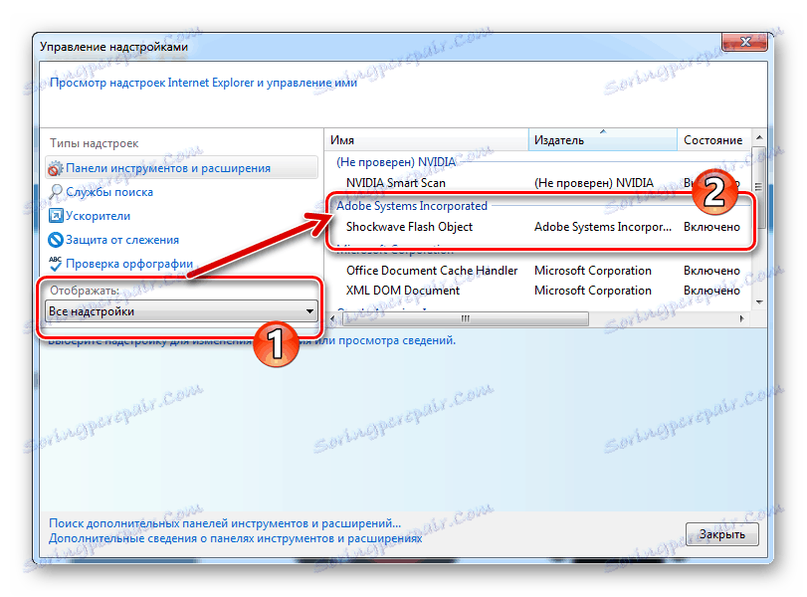Select Проверка орфографии category
The image size is (807, 597).
pos(129,264)
